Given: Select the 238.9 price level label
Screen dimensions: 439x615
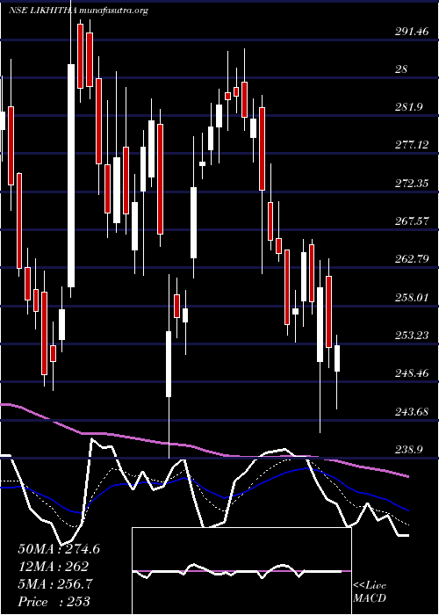Looking at the screenshot, I should coord(409,450).
